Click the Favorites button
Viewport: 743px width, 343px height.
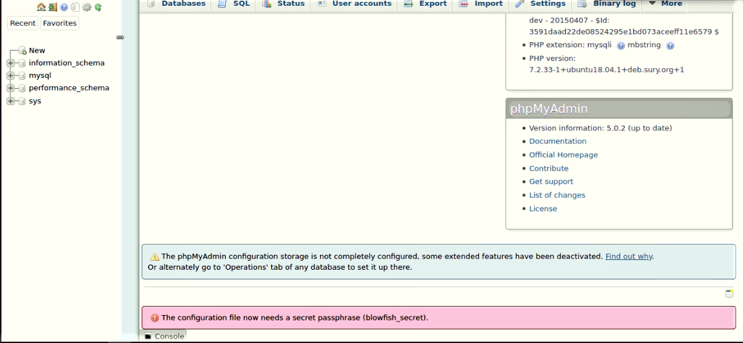pyautogui.click(x=60, y=23)
